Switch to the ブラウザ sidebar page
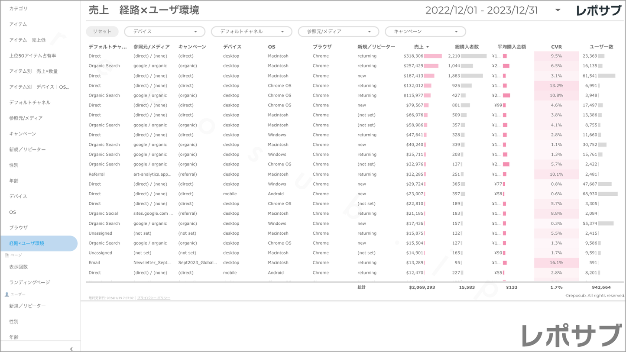Screen dimensions: 626x352 18,227
